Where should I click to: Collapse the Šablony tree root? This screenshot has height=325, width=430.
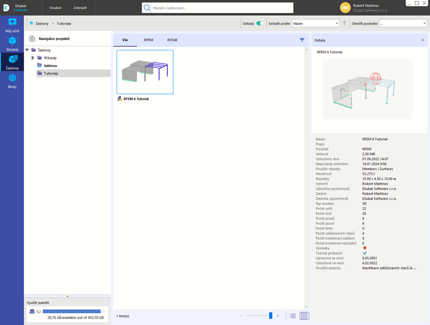(27, 50)
